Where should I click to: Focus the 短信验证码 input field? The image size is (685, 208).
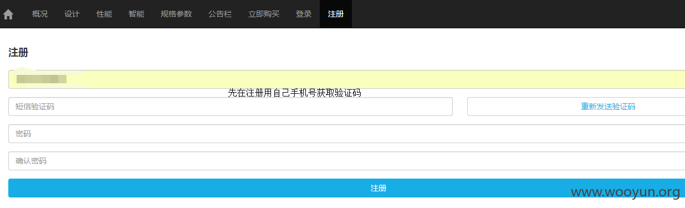click(231, 106)
